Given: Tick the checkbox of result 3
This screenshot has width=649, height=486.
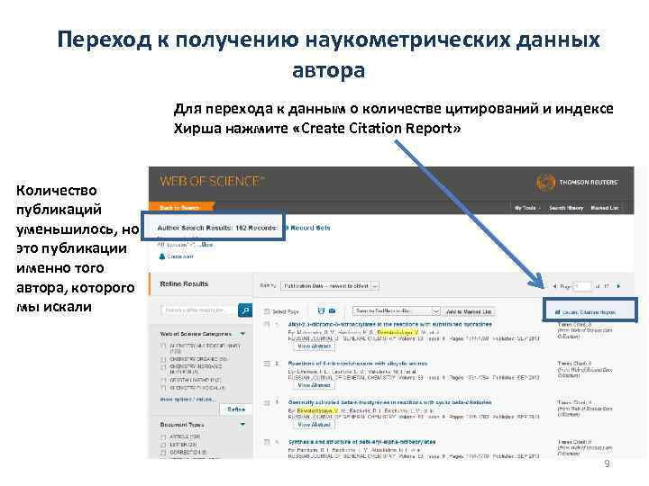Looking at the screenshot, I should pyautogui.click(x=267, y=402).
